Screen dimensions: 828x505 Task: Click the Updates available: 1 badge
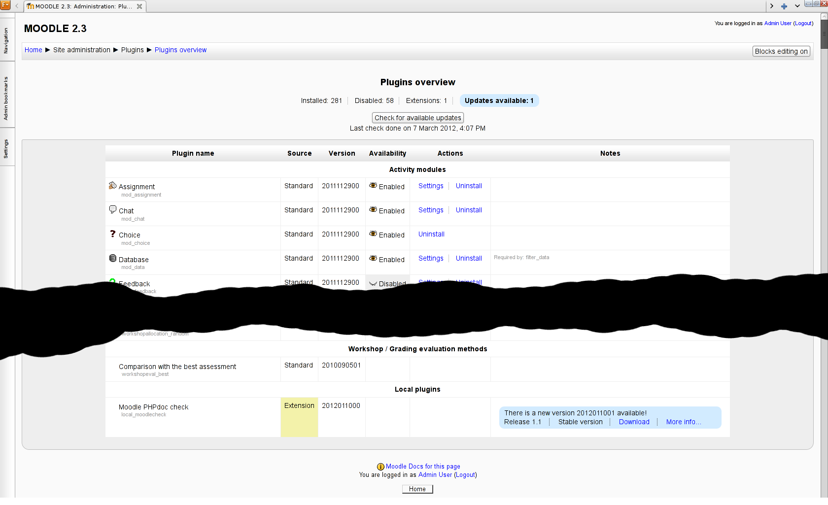(499, 101)
